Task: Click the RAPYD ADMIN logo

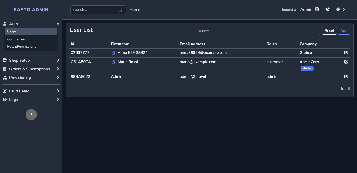Action: tap(31, 9)
